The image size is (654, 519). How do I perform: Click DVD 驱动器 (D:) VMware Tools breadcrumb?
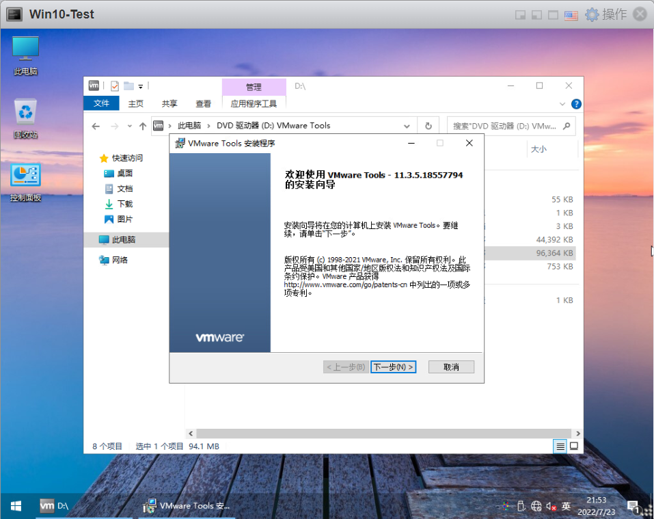click(273, 126)
